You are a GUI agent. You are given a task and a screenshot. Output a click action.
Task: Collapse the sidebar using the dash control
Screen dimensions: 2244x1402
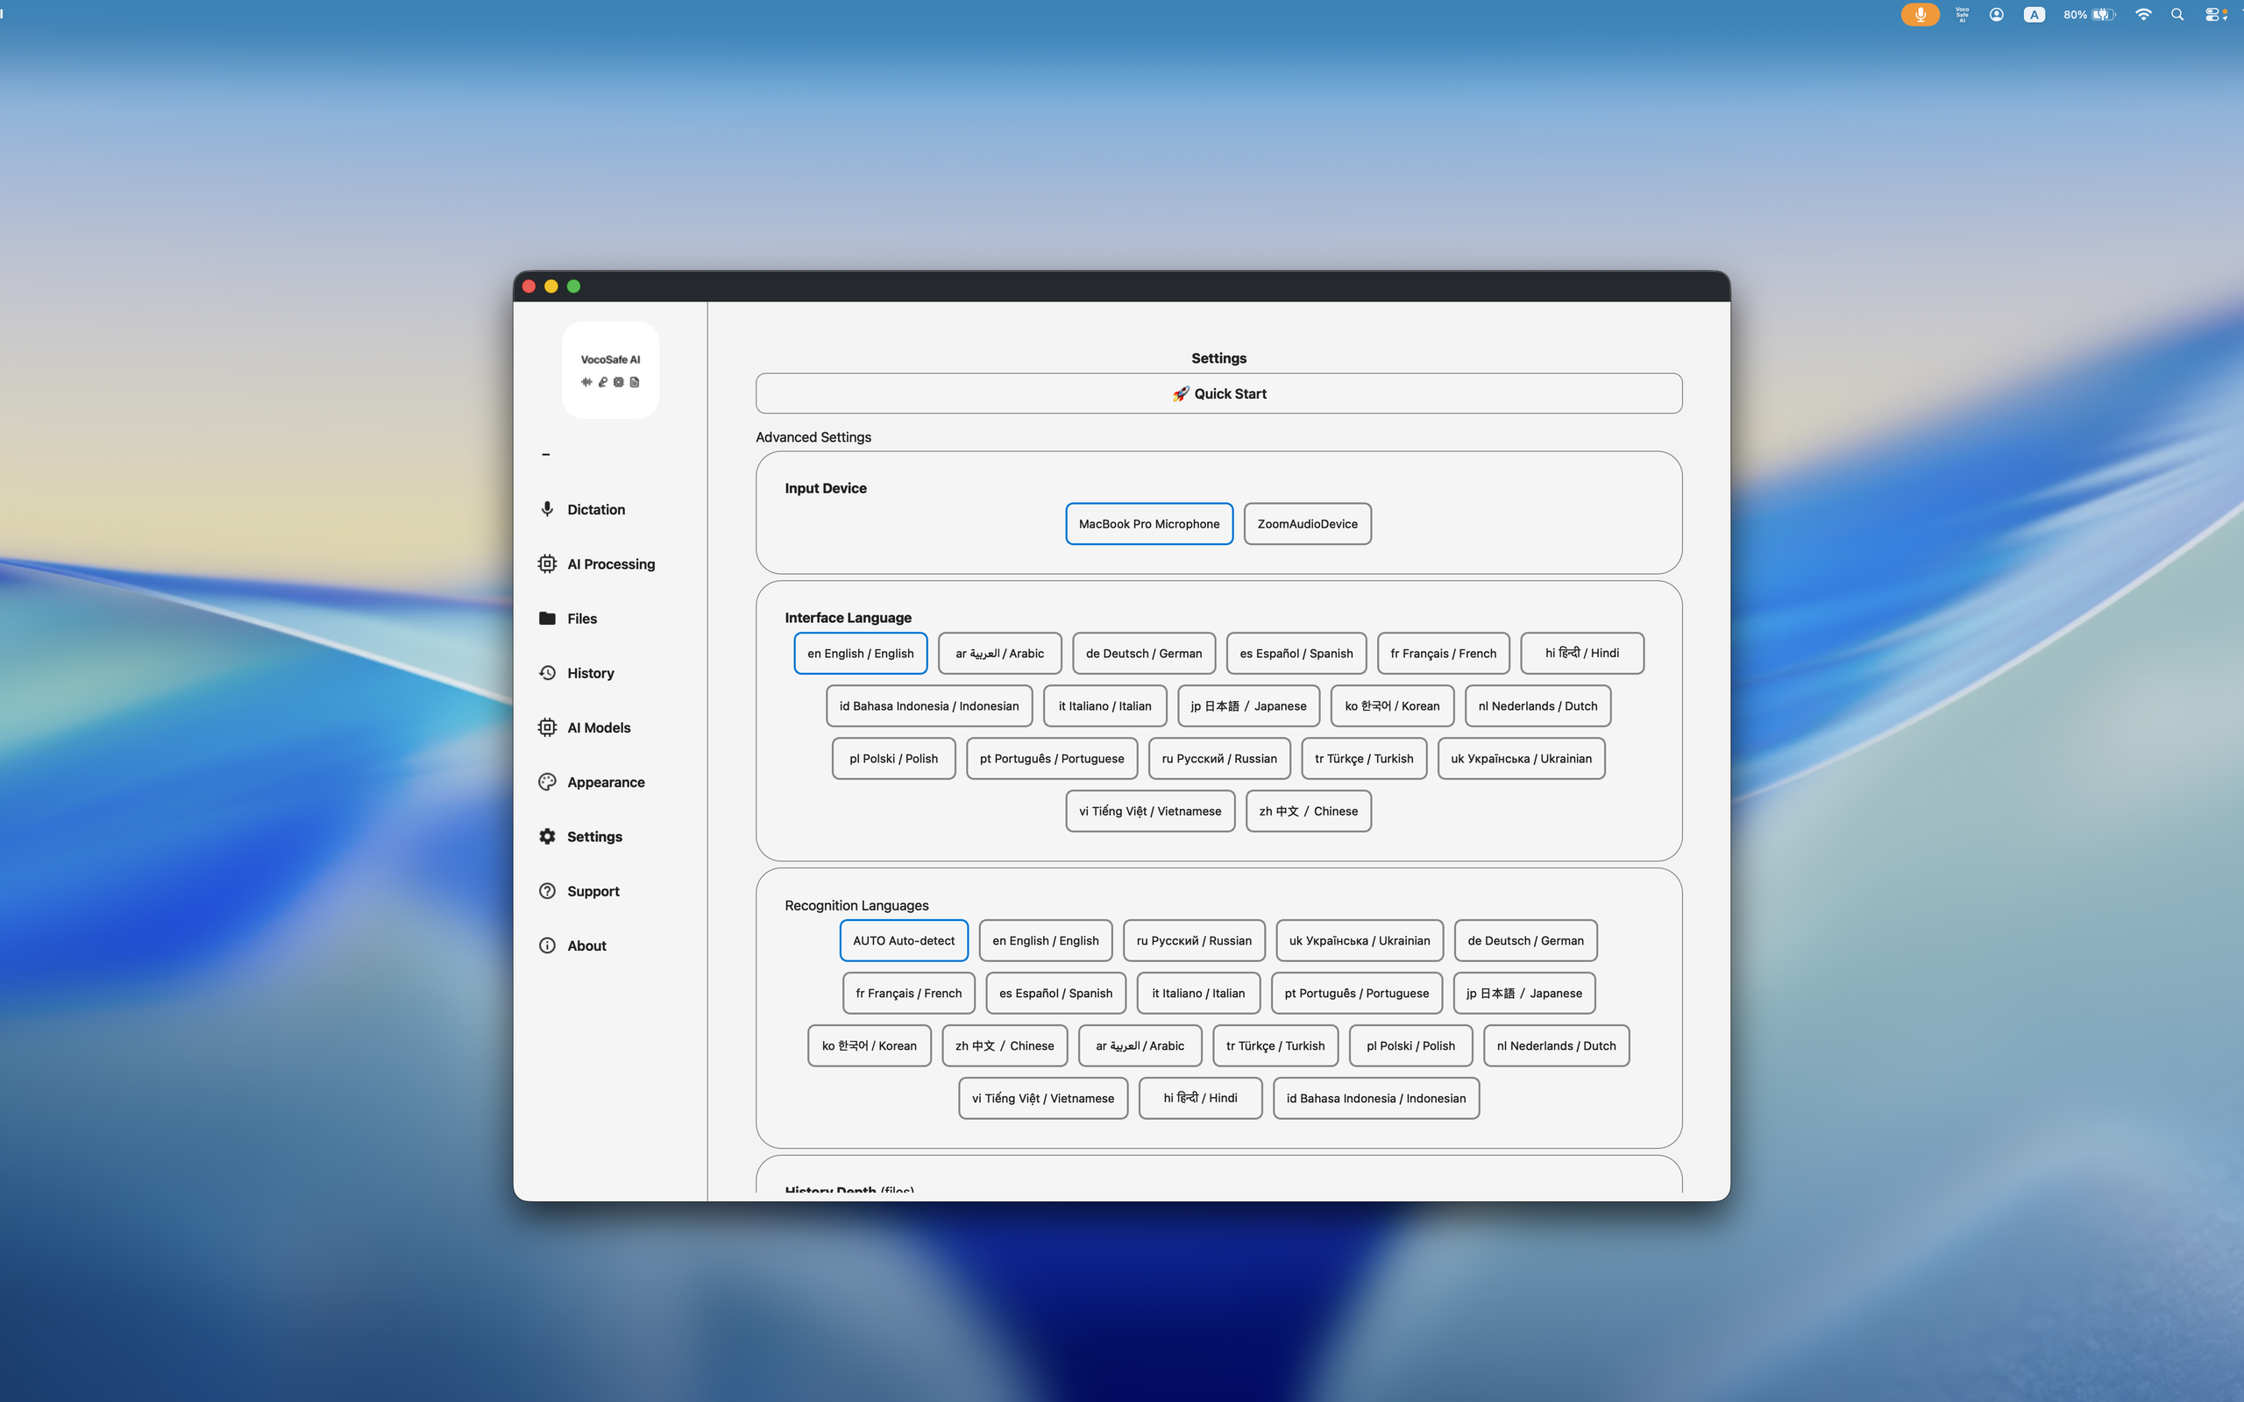pyautogui.click(x=546, y=455)
